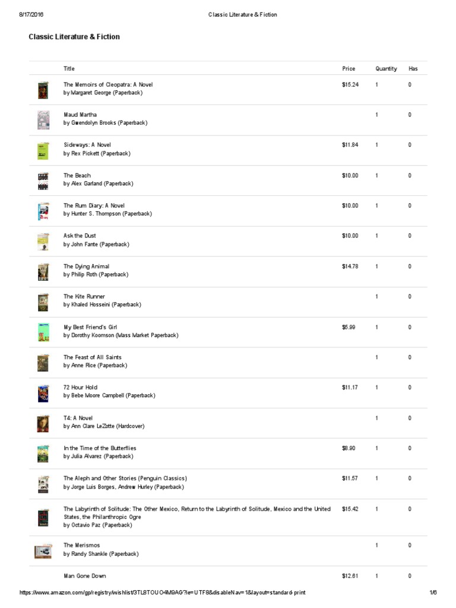This screenshot has width=456, height=608.
Task: Open the Ask the Dust cover image
Action: click(43, 242)
